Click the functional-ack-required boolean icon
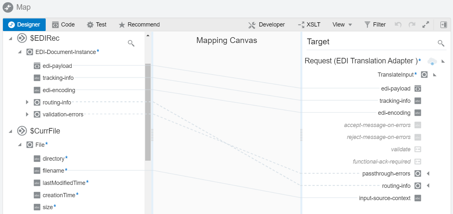 tap(418, 162)
